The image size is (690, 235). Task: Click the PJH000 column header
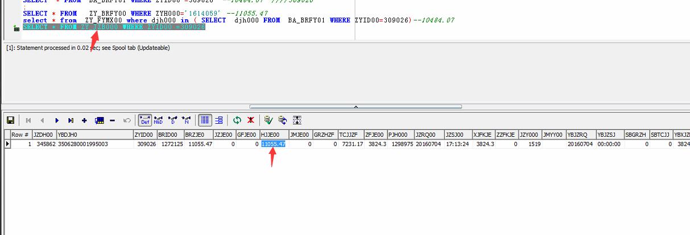(x=400, y=135)
